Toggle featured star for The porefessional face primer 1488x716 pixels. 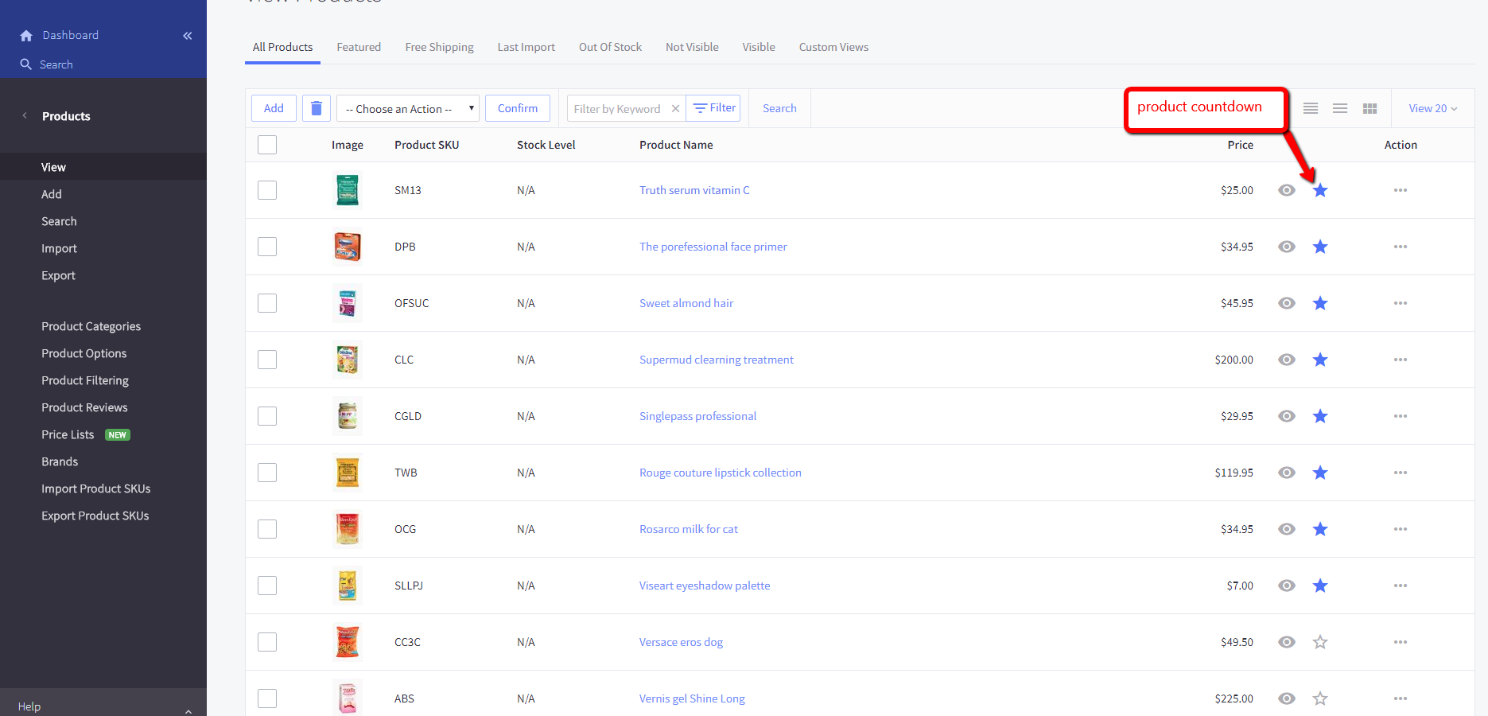[x=1320, y=247]
